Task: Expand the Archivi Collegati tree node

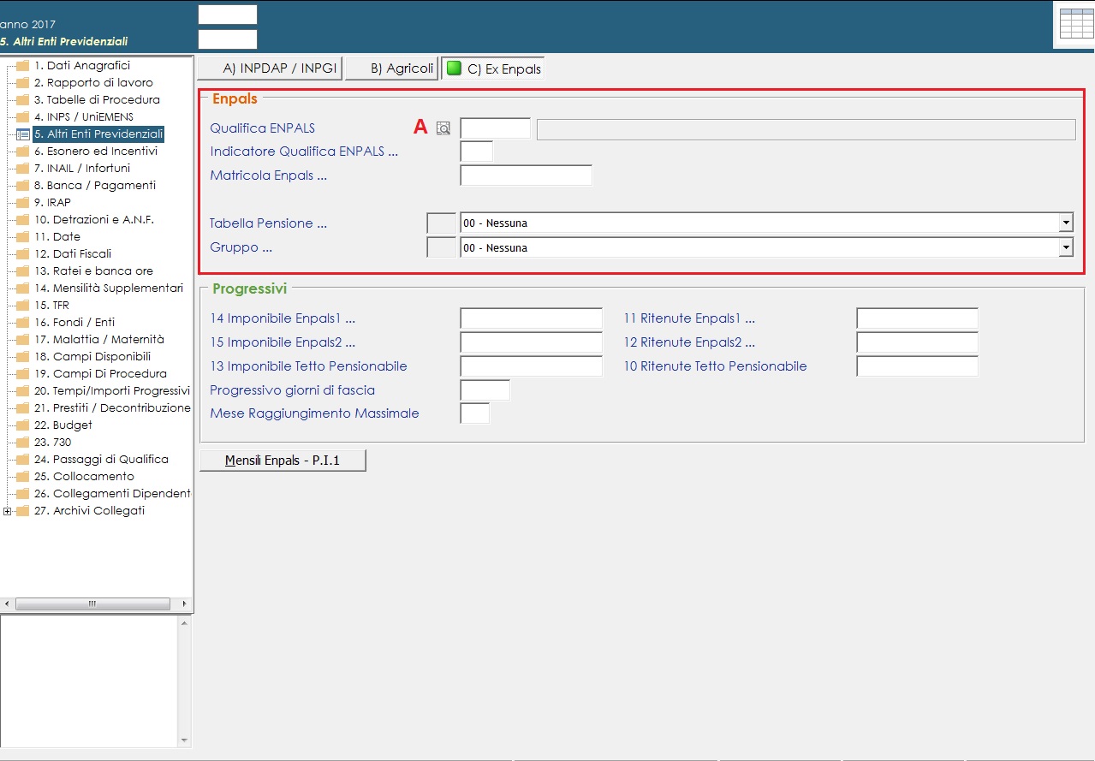Action: [x=8, y=512]
